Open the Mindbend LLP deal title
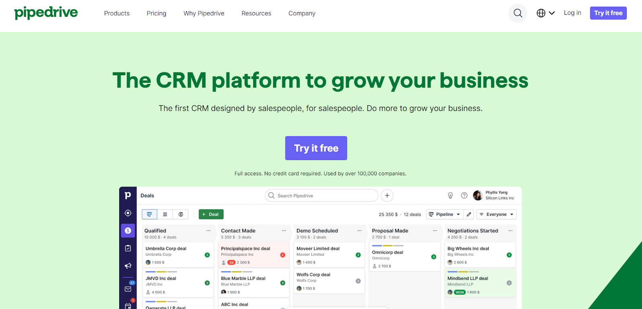 click(x=468, y=279)
